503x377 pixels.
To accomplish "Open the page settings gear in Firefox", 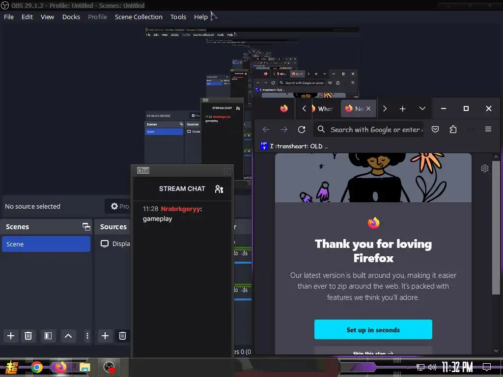I will click(x=484, y=168).
